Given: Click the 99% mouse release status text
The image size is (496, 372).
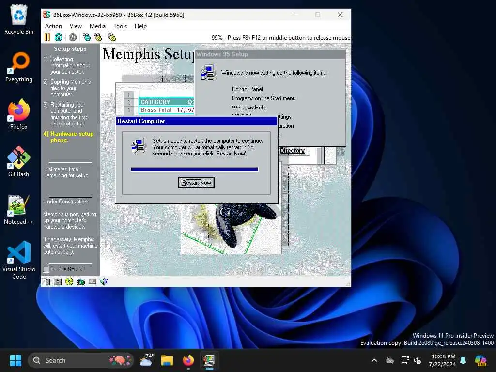Looking at the screenshot, I should point(281,38).
